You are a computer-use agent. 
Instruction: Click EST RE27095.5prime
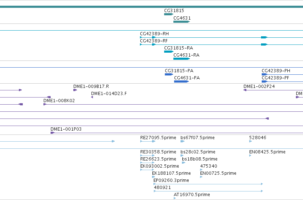pos(158,138)
